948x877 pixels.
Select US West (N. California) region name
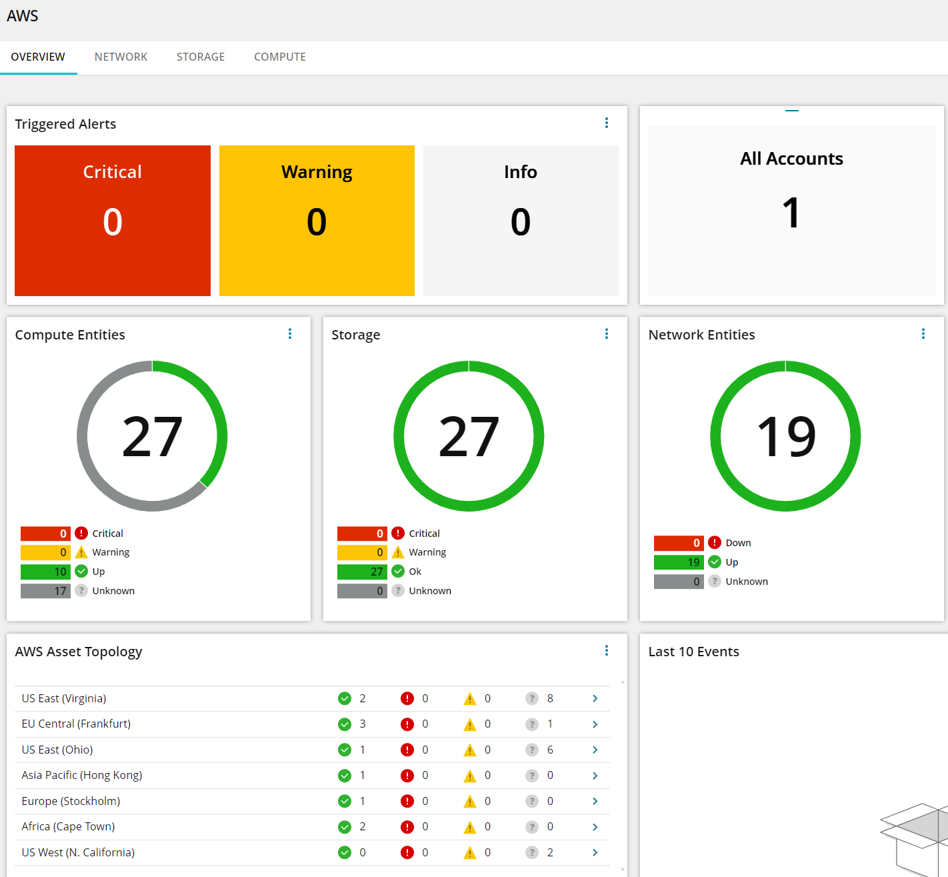coord(78,852)
